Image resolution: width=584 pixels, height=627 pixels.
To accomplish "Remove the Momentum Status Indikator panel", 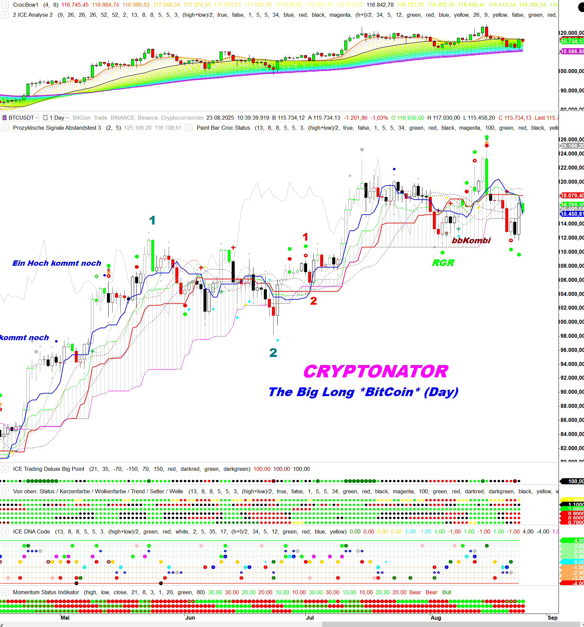I will (x=5, y=592).
